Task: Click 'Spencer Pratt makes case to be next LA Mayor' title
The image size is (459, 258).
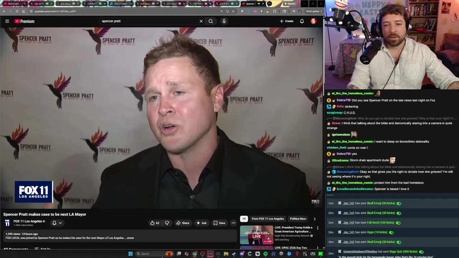Action: (45, 214)
